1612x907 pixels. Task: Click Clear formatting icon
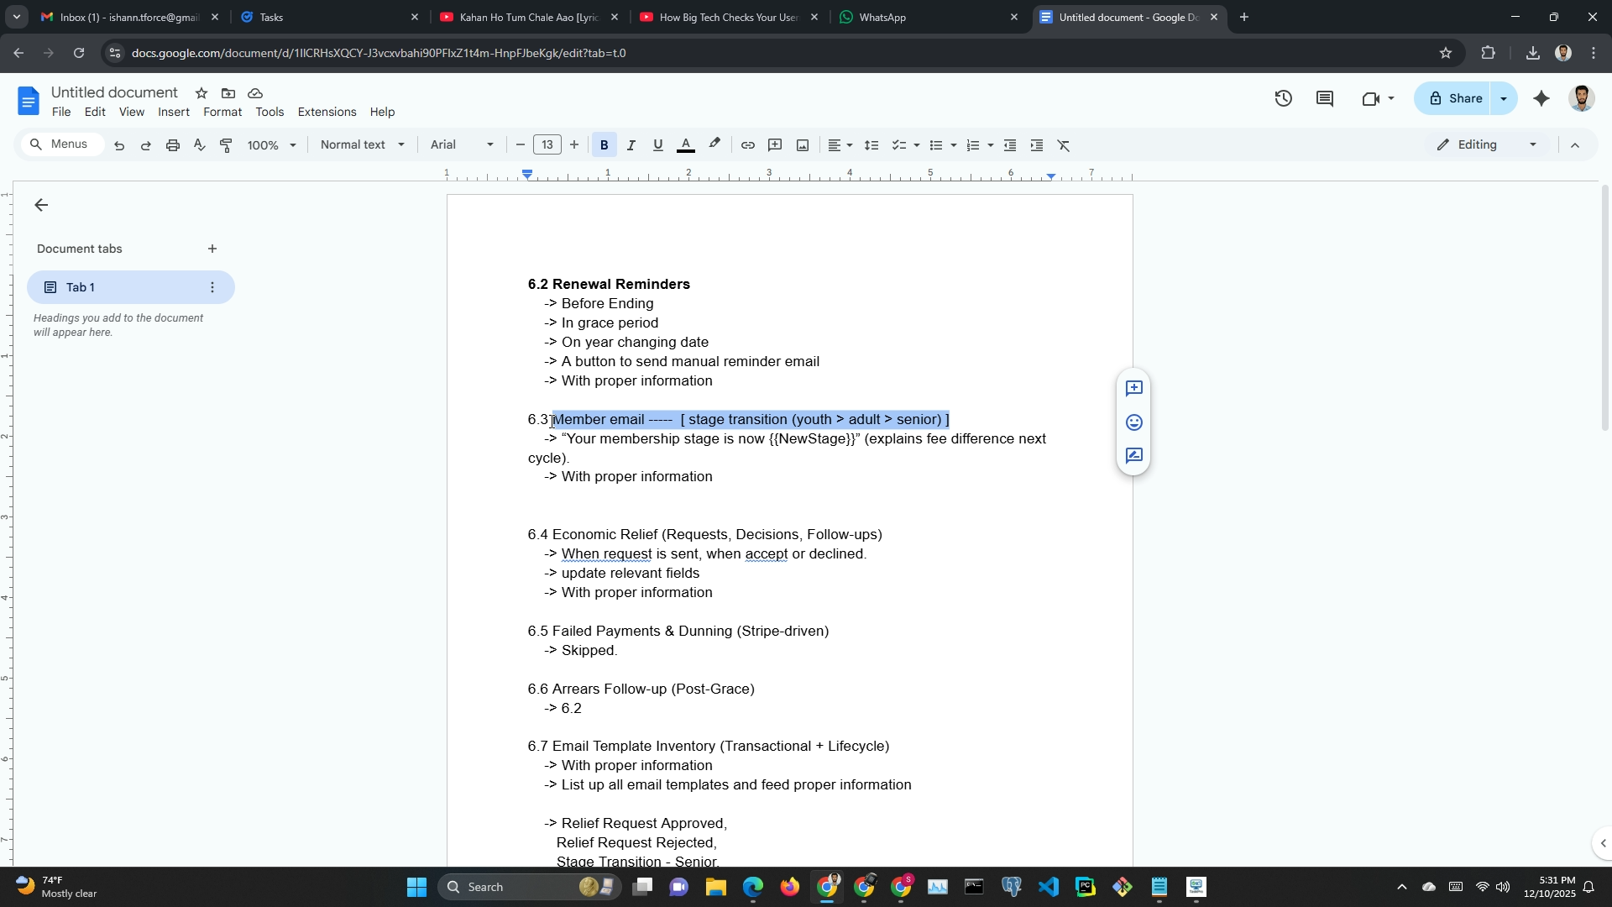pos(1063,145)
